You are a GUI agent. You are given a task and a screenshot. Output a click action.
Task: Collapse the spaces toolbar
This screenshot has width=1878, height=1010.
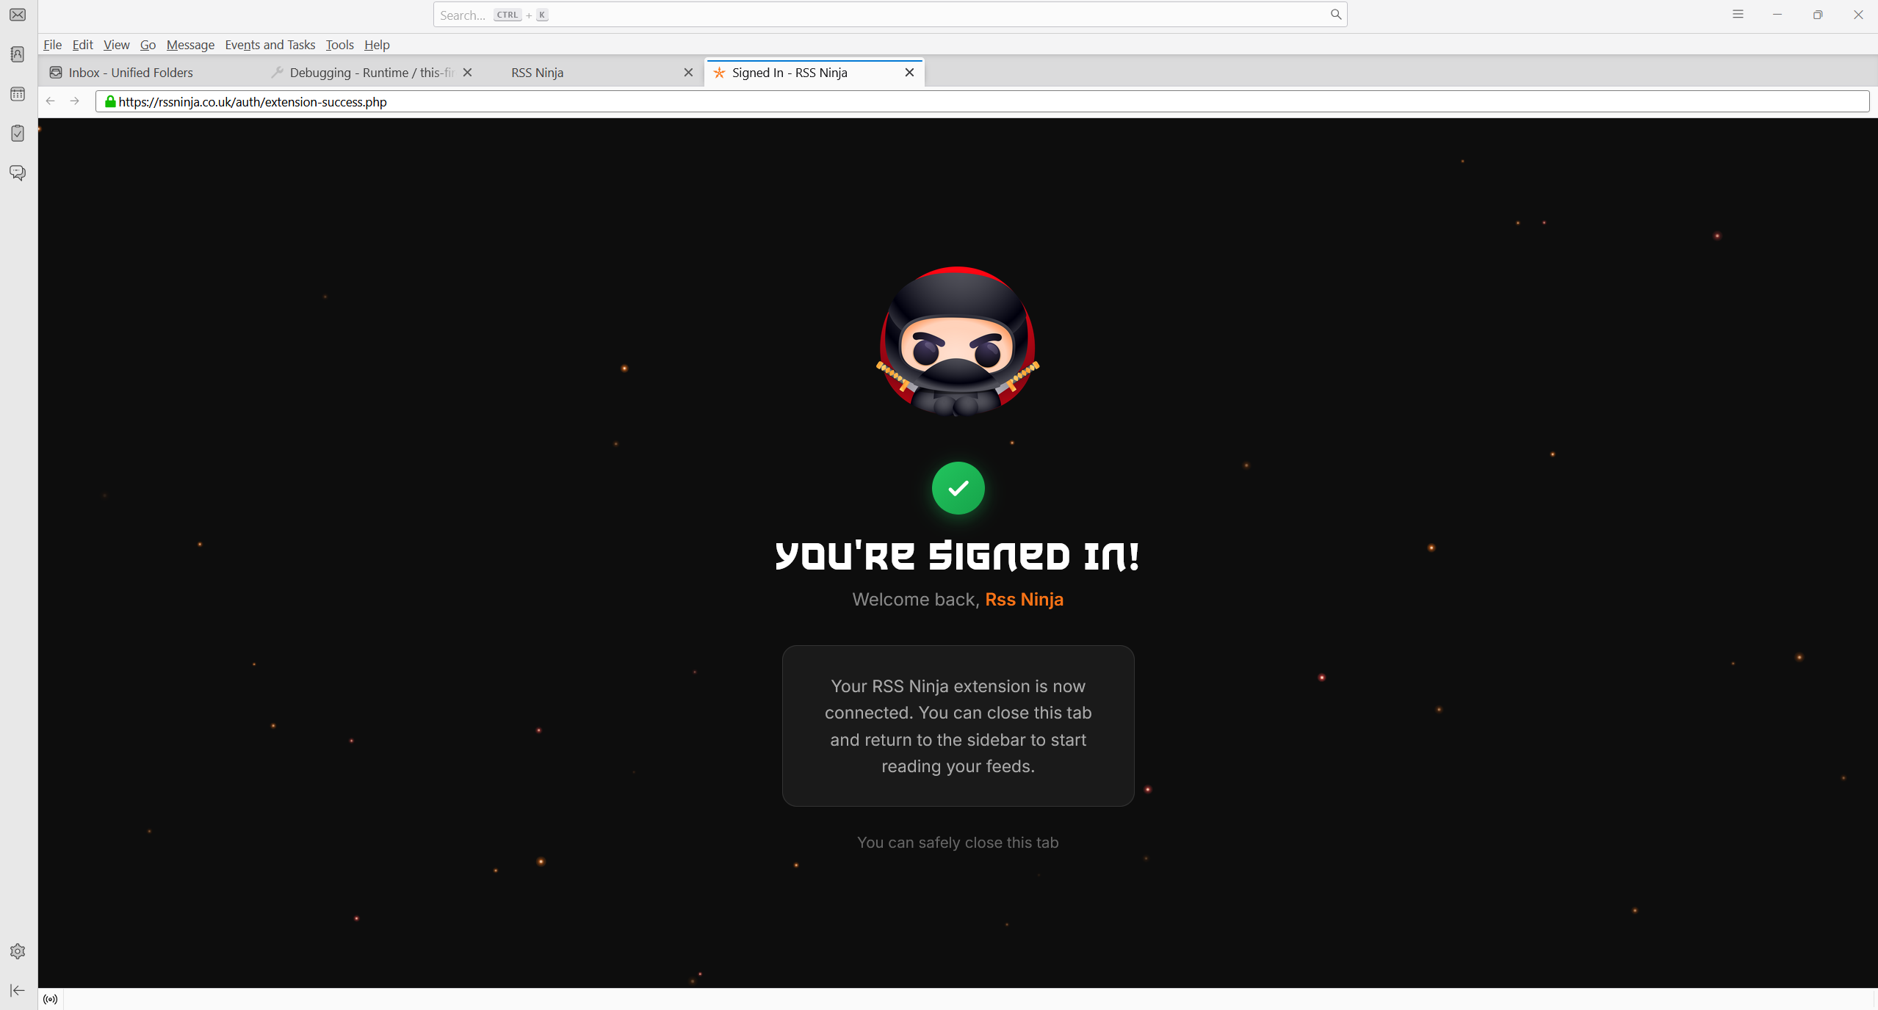pyautogui.click(x=17, y=989)
